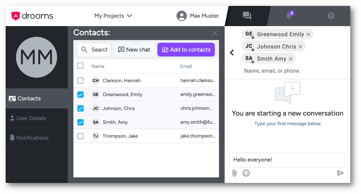361x194 pixels.
Task: Click the help question mark icon
Action: click(331, 16)
